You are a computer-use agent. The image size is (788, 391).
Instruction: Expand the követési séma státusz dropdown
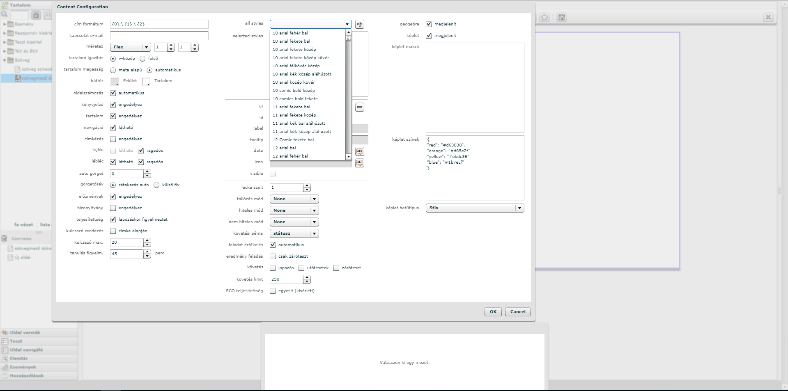click(294, 233)
